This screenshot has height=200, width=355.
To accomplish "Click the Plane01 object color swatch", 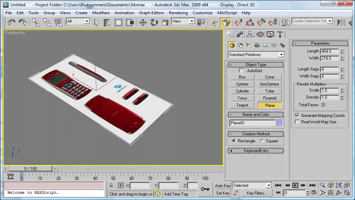I will pos(280,123).
